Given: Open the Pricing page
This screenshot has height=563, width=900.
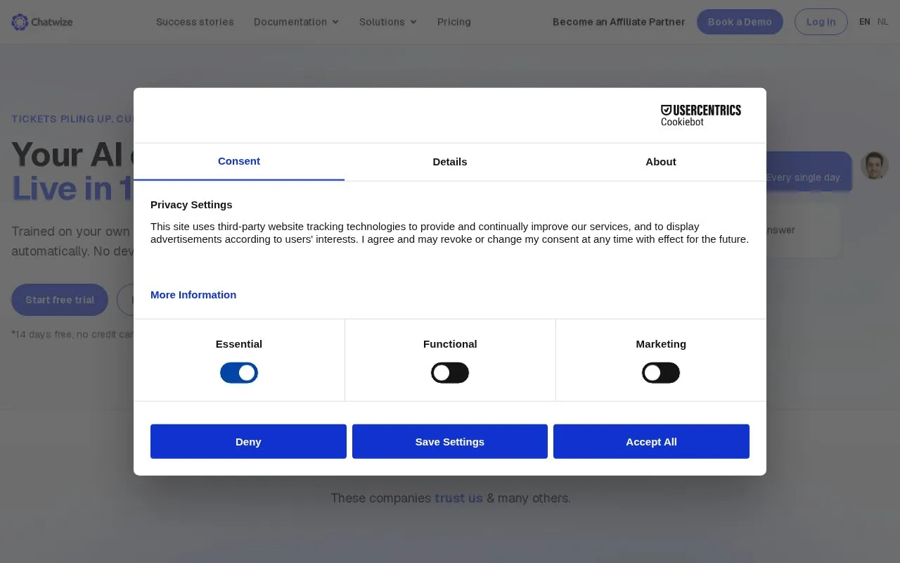Looking at the screenshot, I should (454, 22).
